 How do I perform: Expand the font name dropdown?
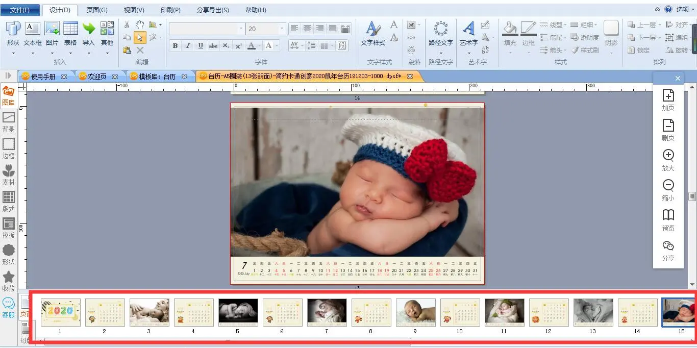tap(241, 29)
